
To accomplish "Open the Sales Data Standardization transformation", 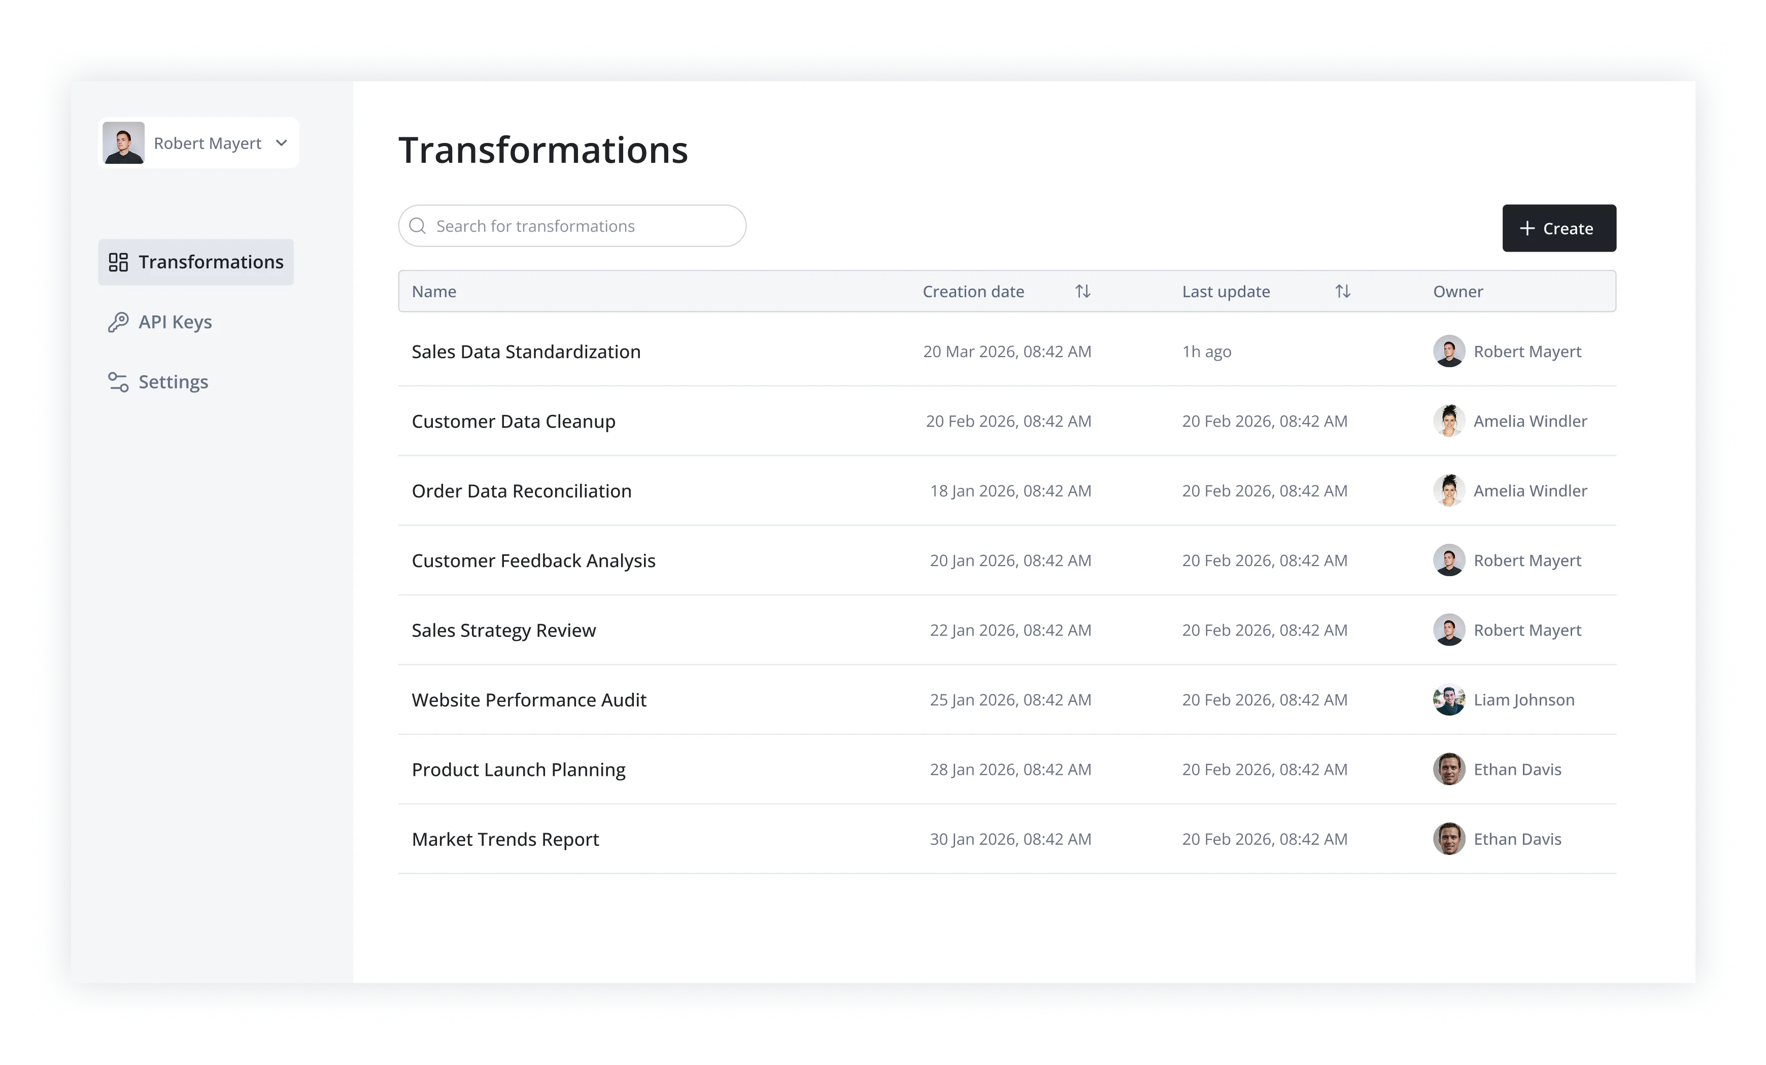I will click(x=526, y=351).
